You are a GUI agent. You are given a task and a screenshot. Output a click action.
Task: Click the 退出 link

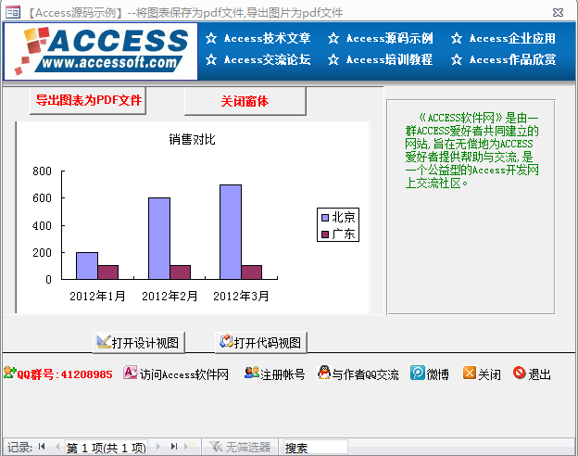(x=539, y=374)
